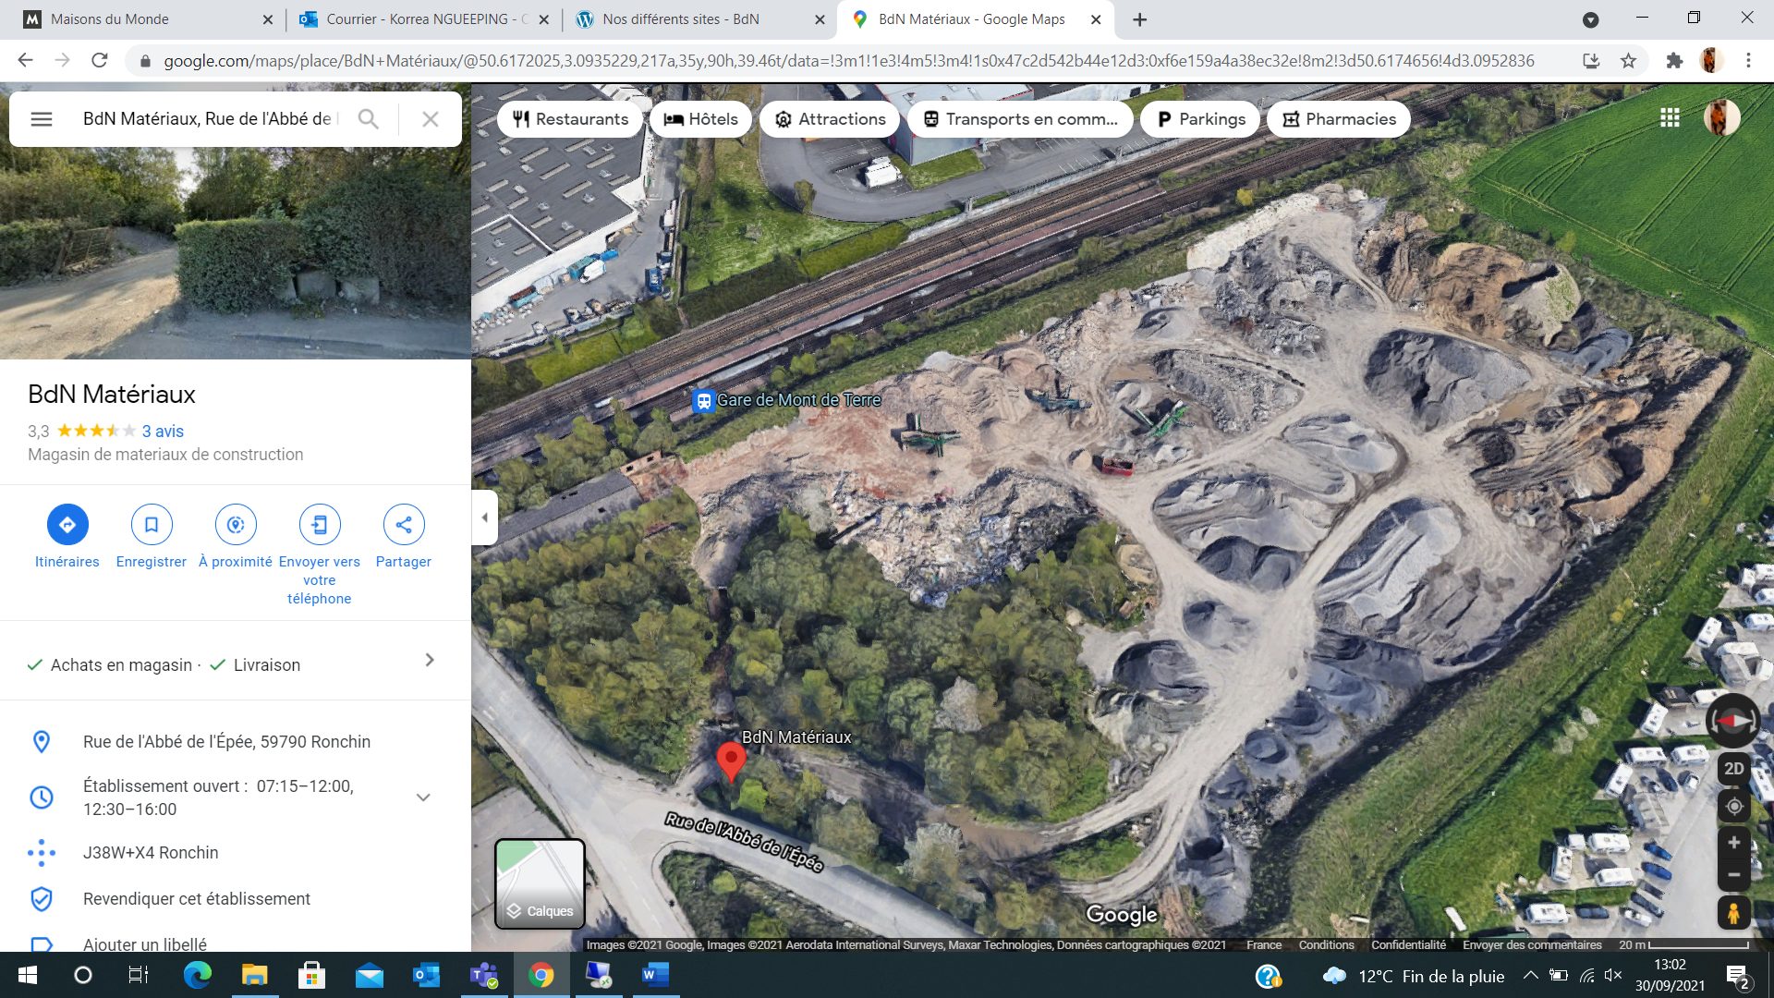Open a new browser tab
The image size is (1774, 998).
1140,19
